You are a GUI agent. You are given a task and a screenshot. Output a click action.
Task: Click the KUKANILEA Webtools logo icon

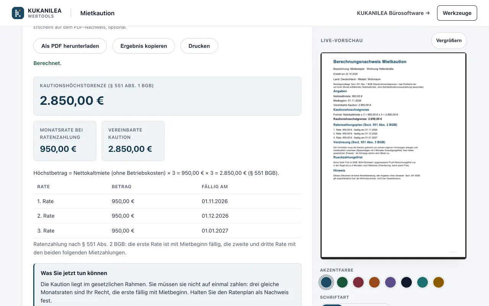(x=18, y=13)
